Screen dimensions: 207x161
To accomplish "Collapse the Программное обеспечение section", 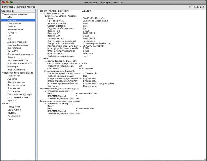I will click(3, 73).
